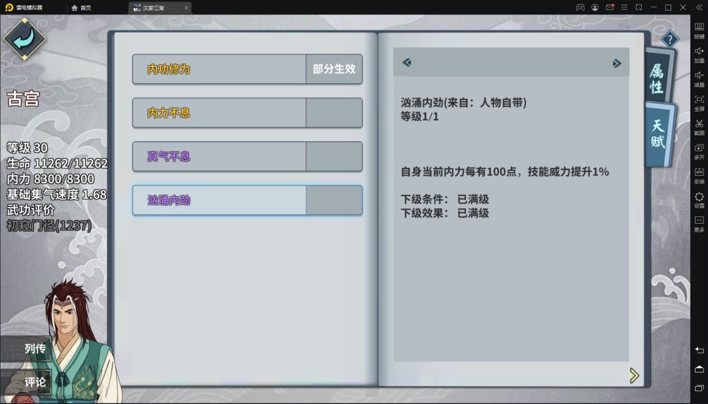Select the 真气不息 skill entry

pyautogui.click(x=247, y=156)
